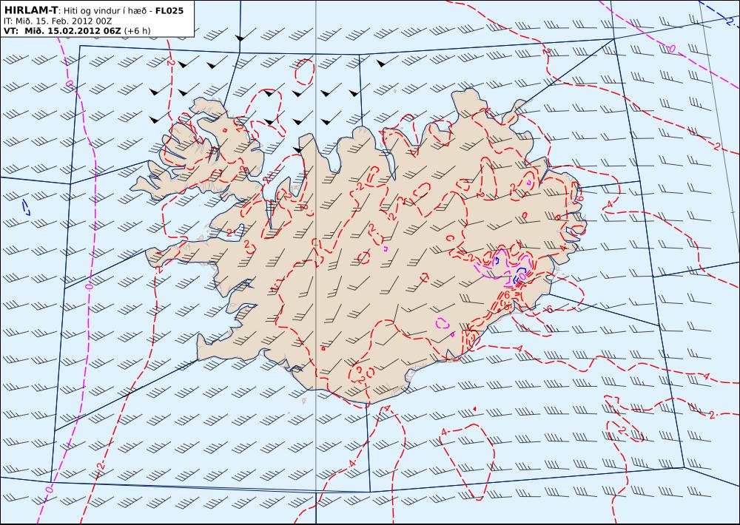The width and height of the screenshot is (740, 525).
Task: Click the FL025 flight level label
Action: tap(169, 10)
